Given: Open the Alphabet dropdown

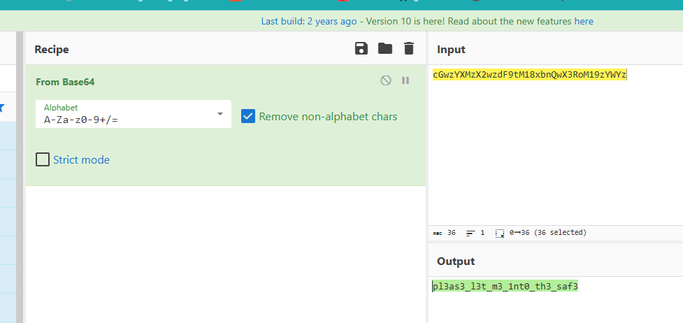Looking at the screenshot, I should (x=134, y=114).
